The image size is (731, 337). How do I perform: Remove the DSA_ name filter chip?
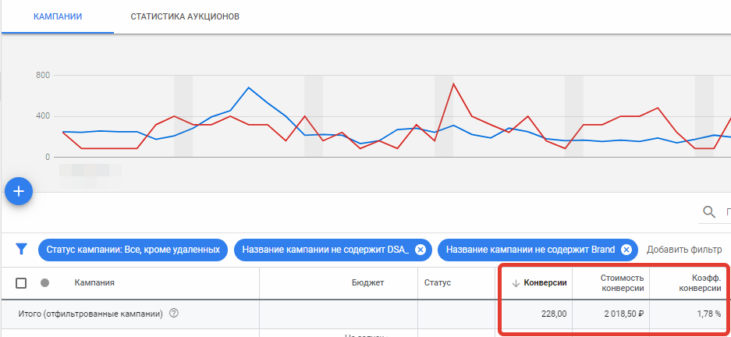[420, 250]
